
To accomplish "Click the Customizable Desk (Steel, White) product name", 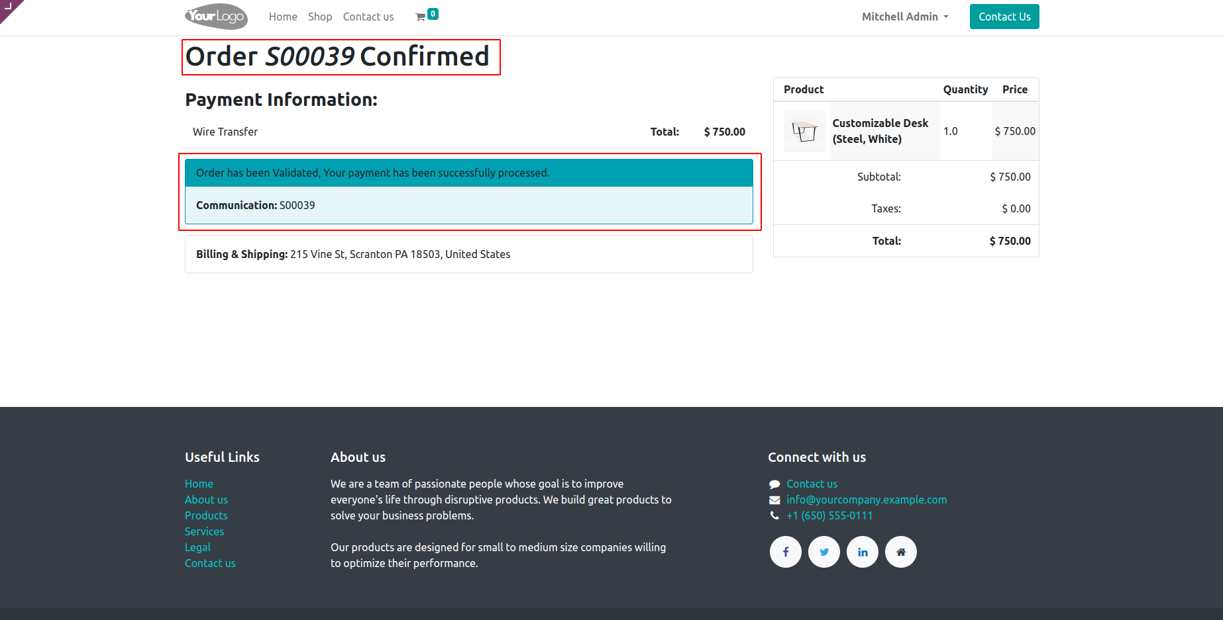I will click(x=880, y=131).
